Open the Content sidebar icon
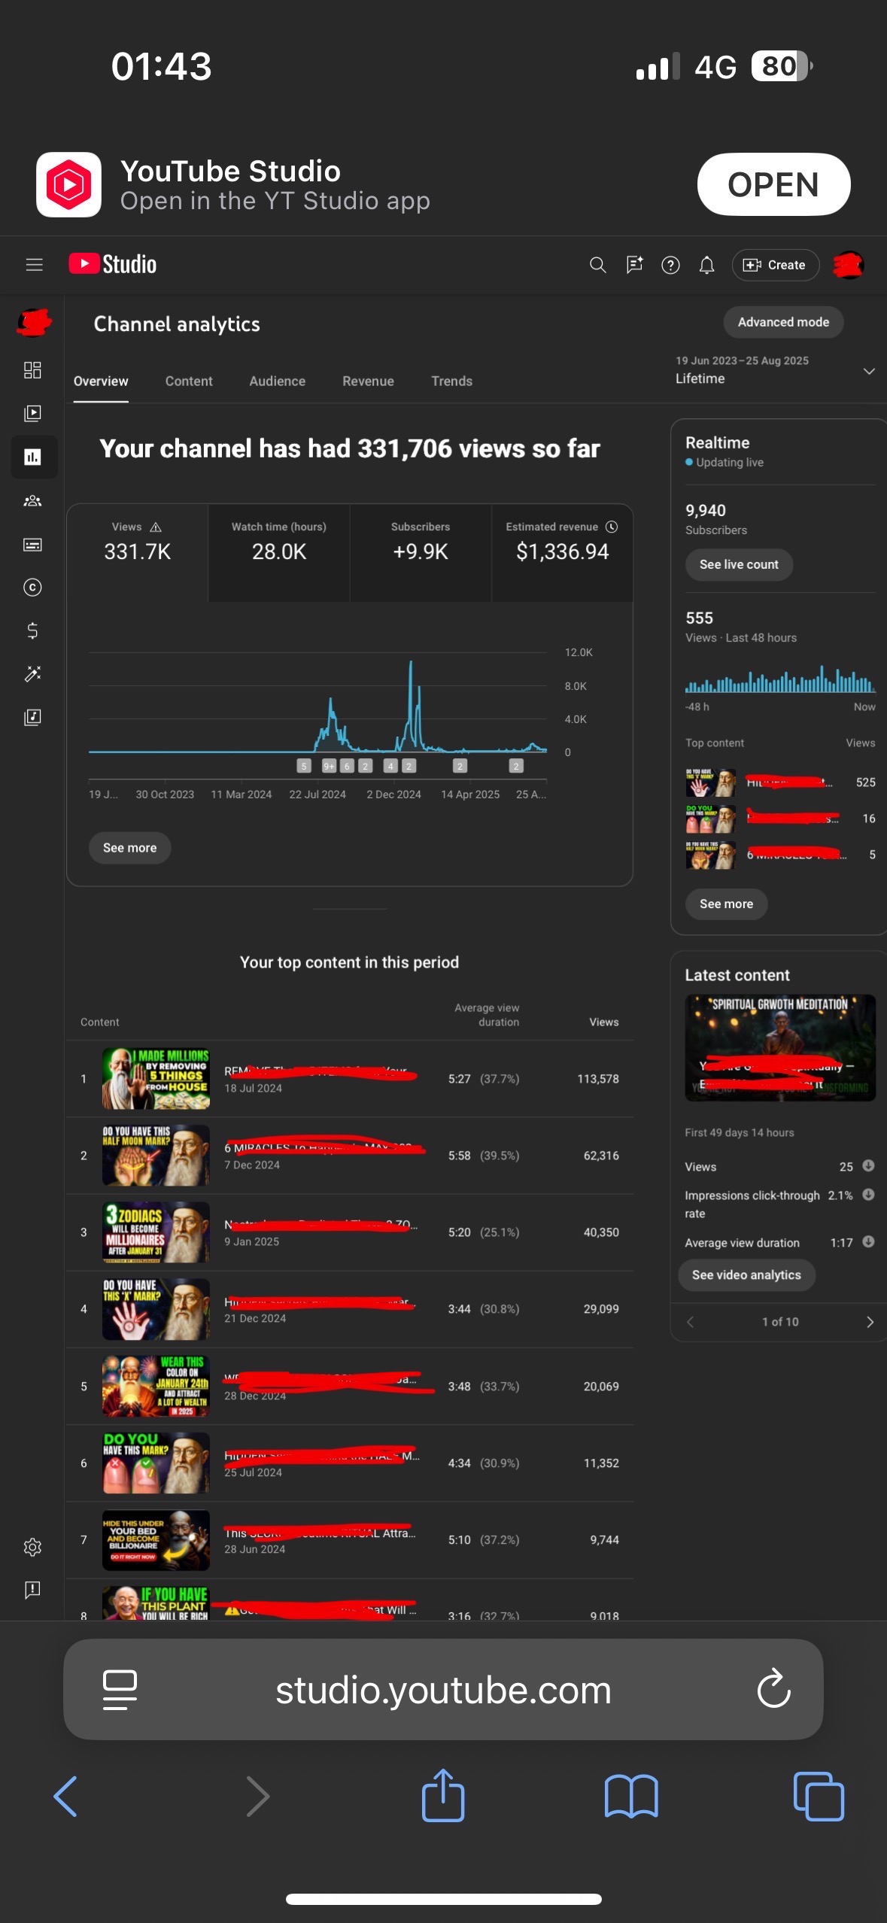Screen dimensions: 887x1923 pyautogui.click(x=32, y=413)
